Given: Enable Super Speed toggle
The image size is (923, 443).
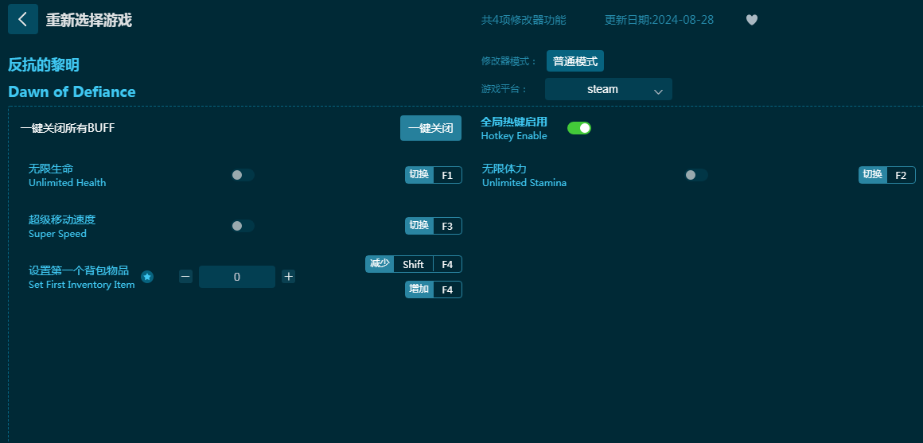Looking at the screenshot, I should click(x=243, y=226).
